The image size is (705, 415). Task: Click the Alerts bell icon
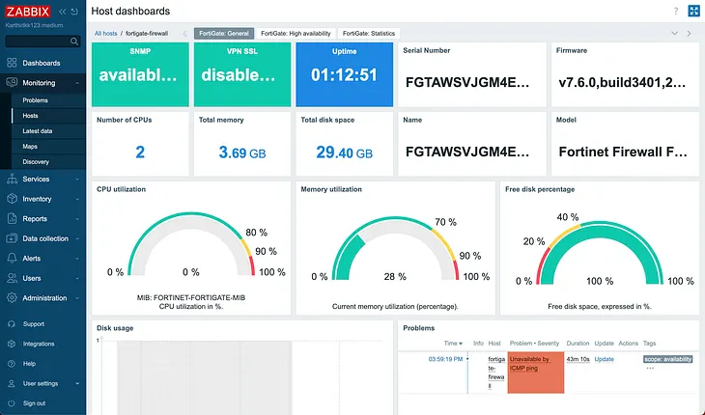12,259
